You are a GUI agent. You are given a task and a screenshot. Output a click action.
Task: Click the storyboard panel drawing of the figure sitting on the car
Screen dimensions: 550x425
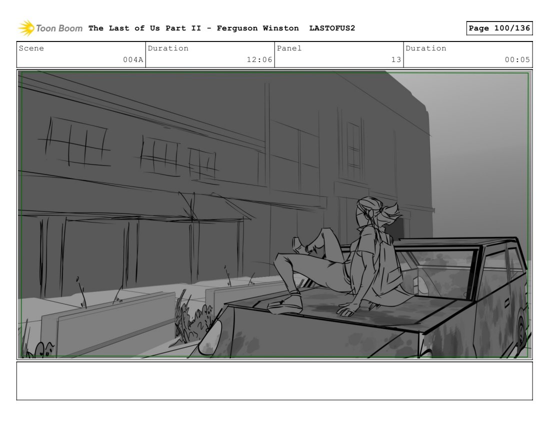(x=274, y=214)
